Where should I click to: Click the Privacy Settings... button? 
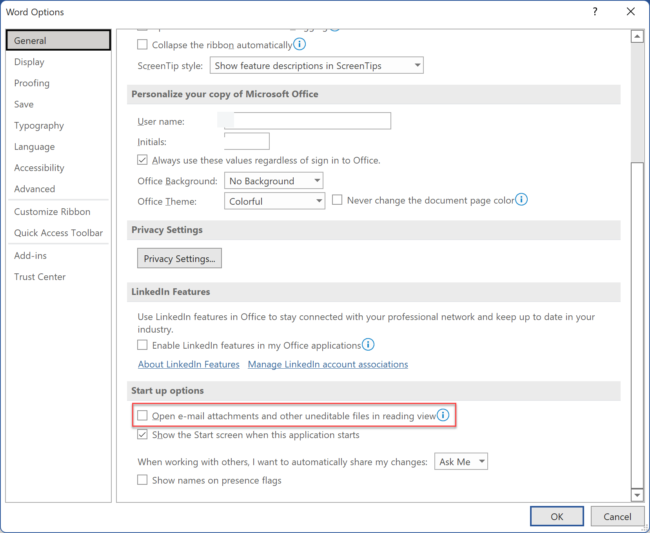coord(180,258)
